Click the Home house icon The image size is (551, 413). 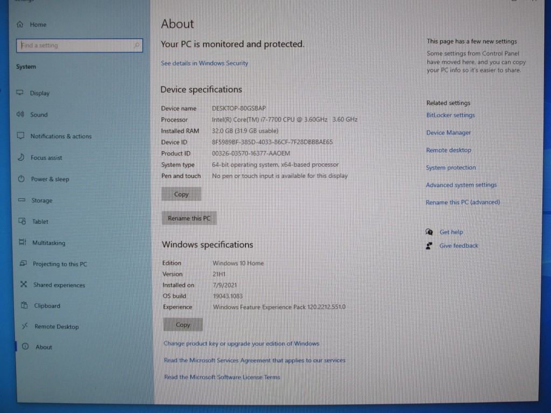coord(20,24)
